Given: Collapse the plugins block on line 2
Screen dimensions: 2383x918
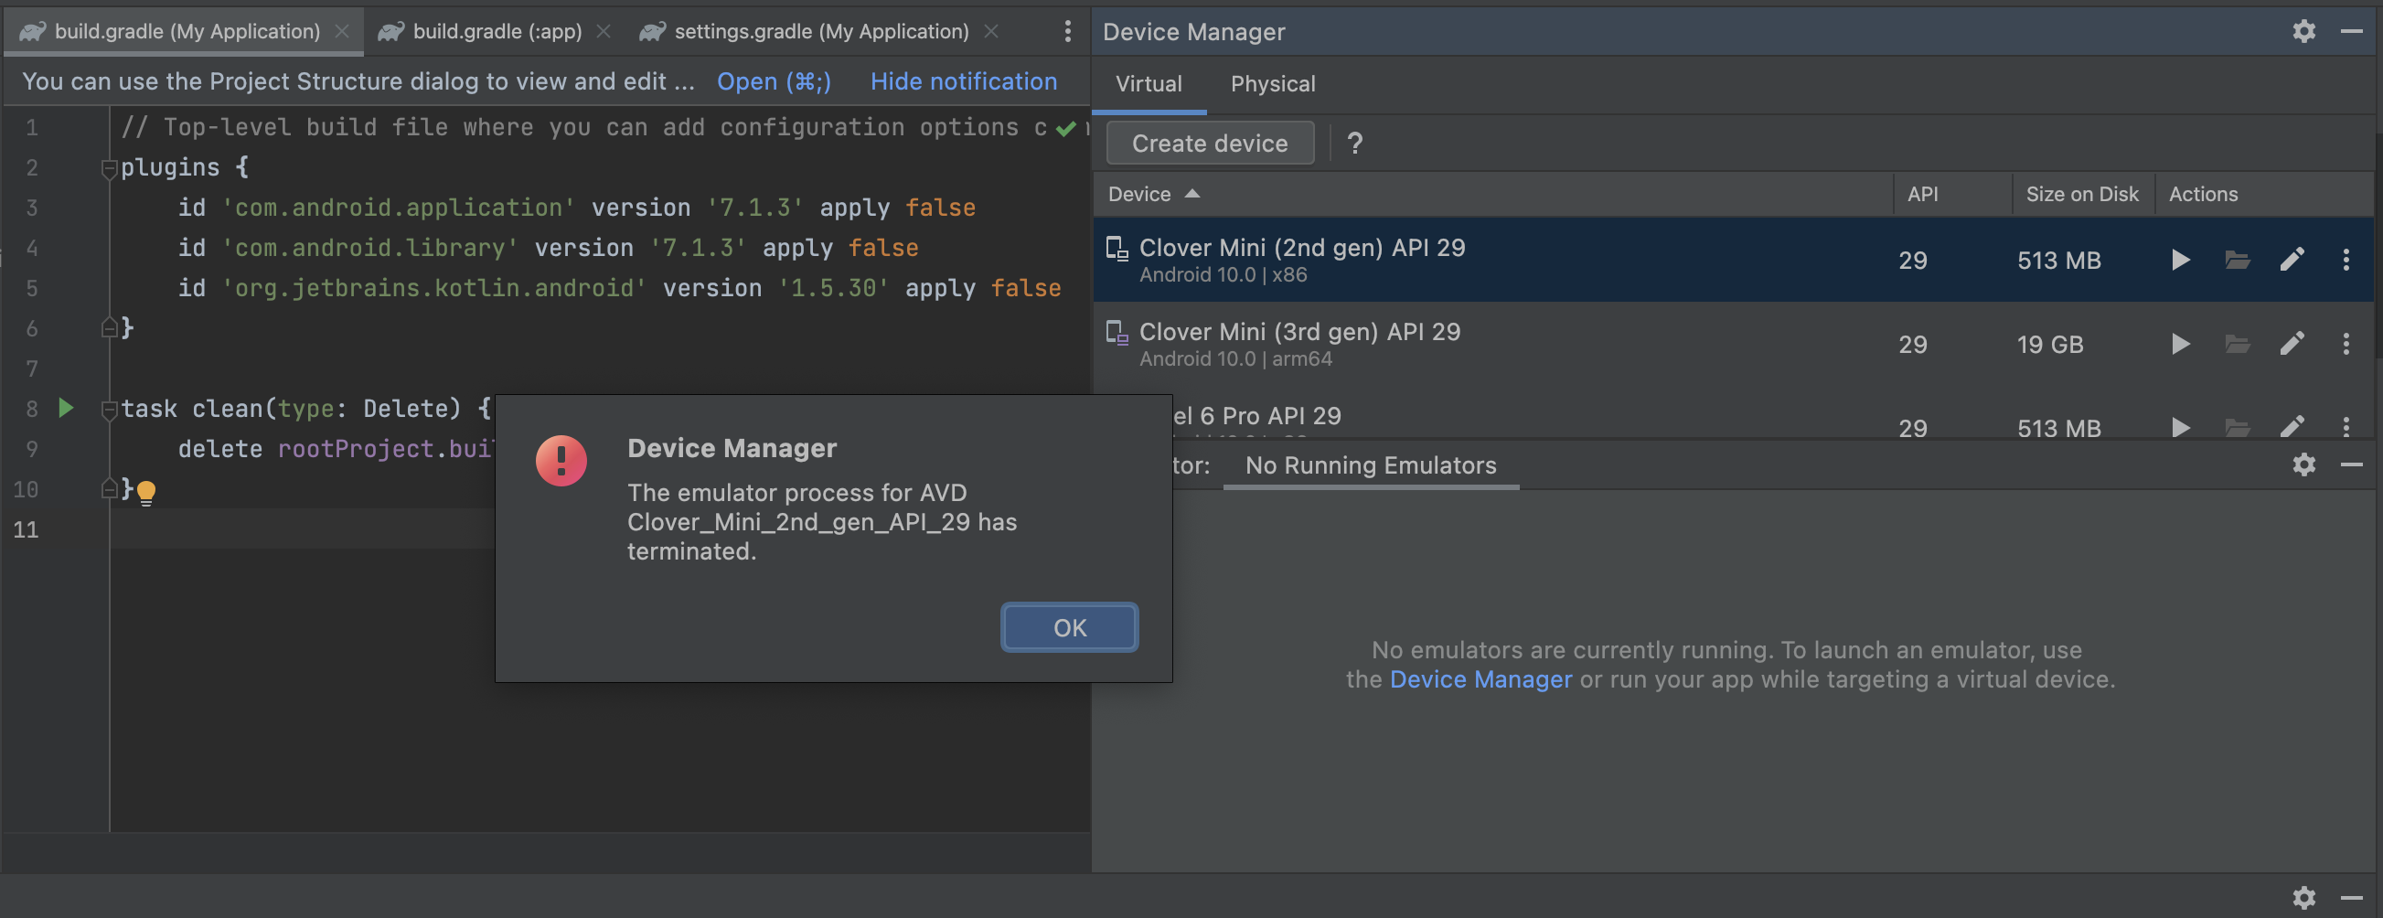Looking at the screenshot, I should point(108,168).
